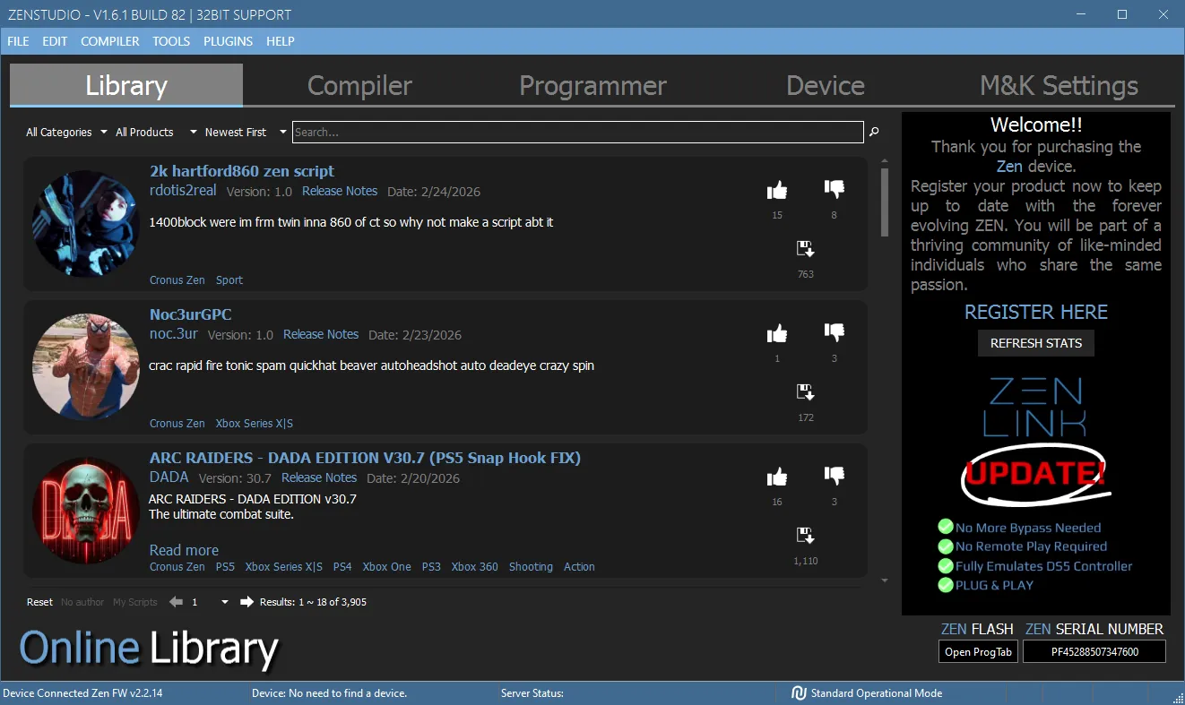Viewport: 1185px width, 705px height.
Task: Click Xbox Series X|S tag on Noc3urGPC
Action: click(255, 423)
